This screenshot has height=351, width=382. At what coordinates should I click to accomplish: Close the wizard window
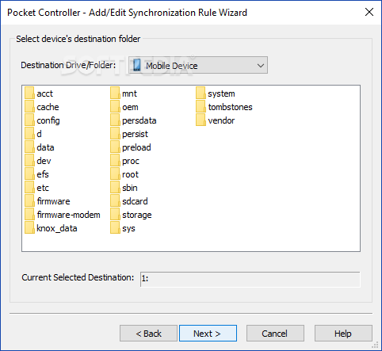369,12
